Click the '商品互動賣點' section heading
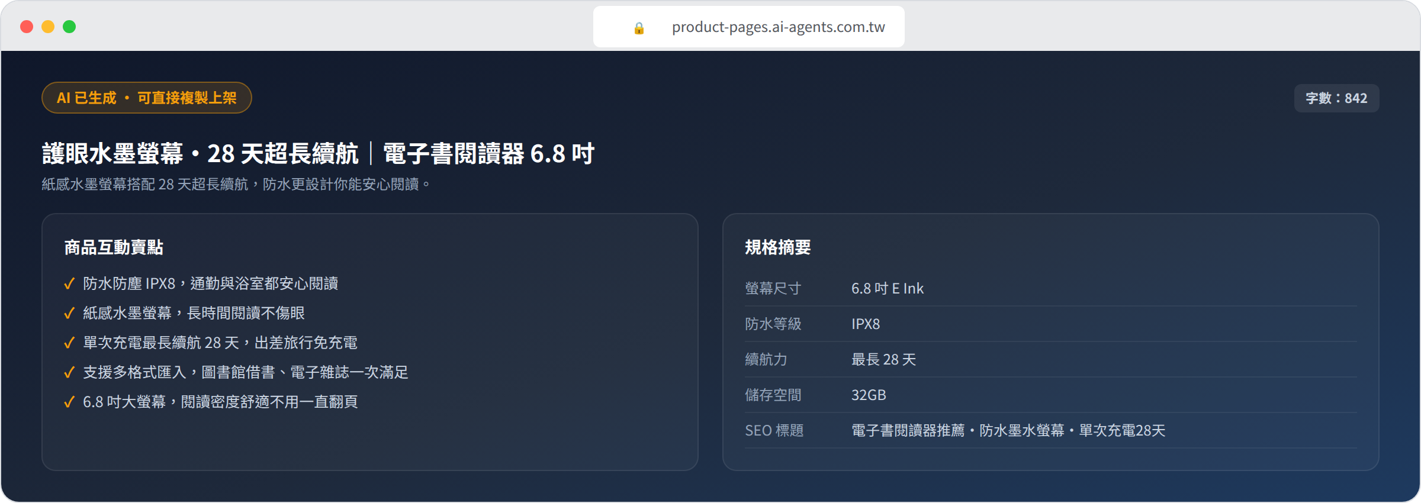The width and height of the screenshot is (1421, 503). pos(114,247)
